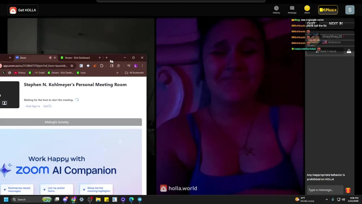Report user with the warning triangle icon
This screenshot has height=204, width=362.
click(349, 51)
